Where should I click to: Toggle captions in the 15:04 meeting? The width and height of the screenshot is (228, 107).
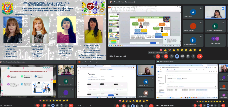tap(172, 56)
